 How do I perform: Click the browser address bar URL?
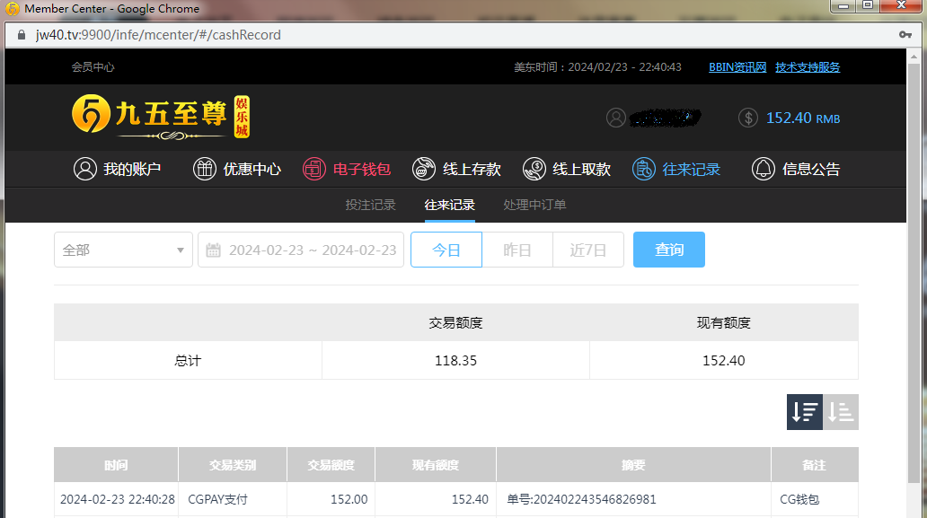[158, 35]
